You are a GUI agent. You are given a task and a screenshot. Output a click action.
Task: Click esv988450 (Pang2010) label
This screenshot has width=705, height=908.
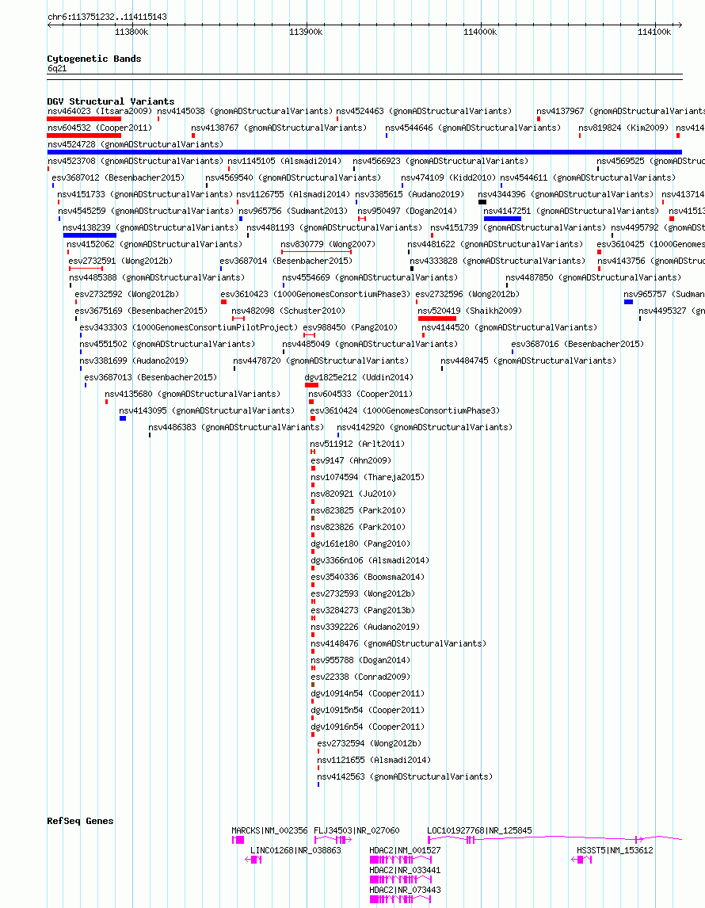pos(351,328)
